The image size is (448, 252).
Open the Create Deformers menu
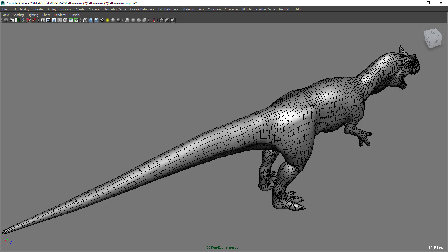tap(142, 9)
